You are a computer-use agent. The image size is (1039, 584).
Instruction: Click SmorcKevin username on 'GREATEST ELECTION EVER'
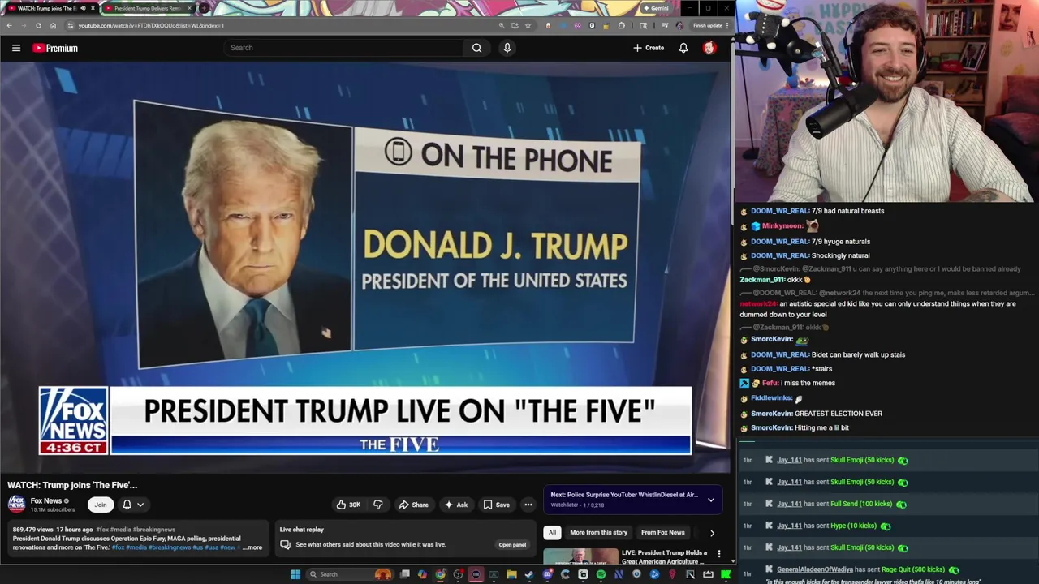(x=772, y=414)
